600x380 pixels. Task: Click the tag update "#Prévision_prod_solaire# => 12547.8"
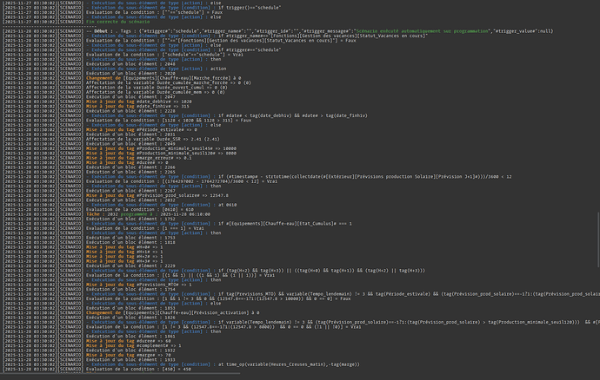pos(157,195)
